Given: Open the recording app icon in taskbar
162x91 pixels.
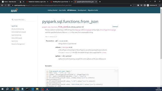Looking at the screenshot, I should pos(42,89).
